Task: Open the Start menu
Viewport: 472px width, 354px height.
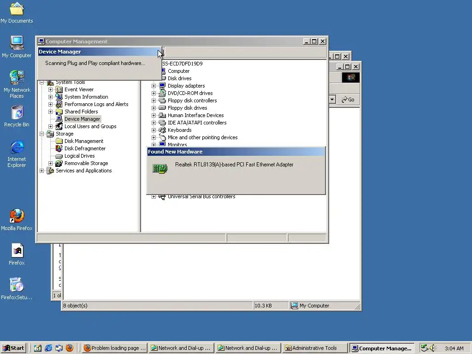Action: click(x=14, y=348)
